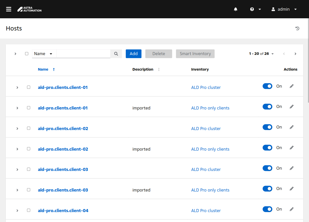Click the search magnifier button
The width and height of the screenshot is (309, 222).
[116, 54]
